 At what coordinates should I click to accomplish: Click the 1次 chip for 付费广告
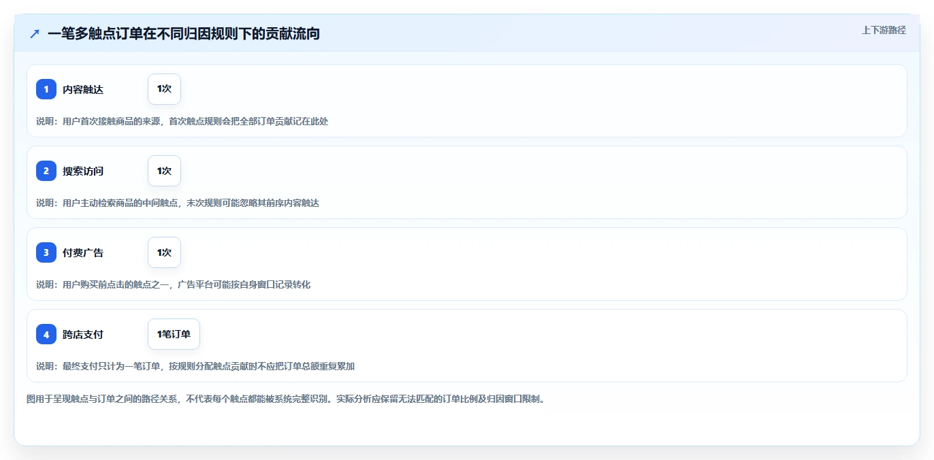[164, 252]
